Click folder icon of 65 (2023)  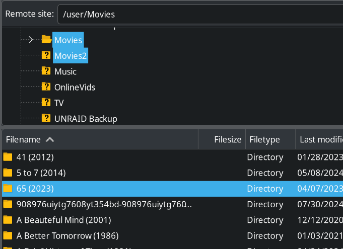click(x=8, y=188)
